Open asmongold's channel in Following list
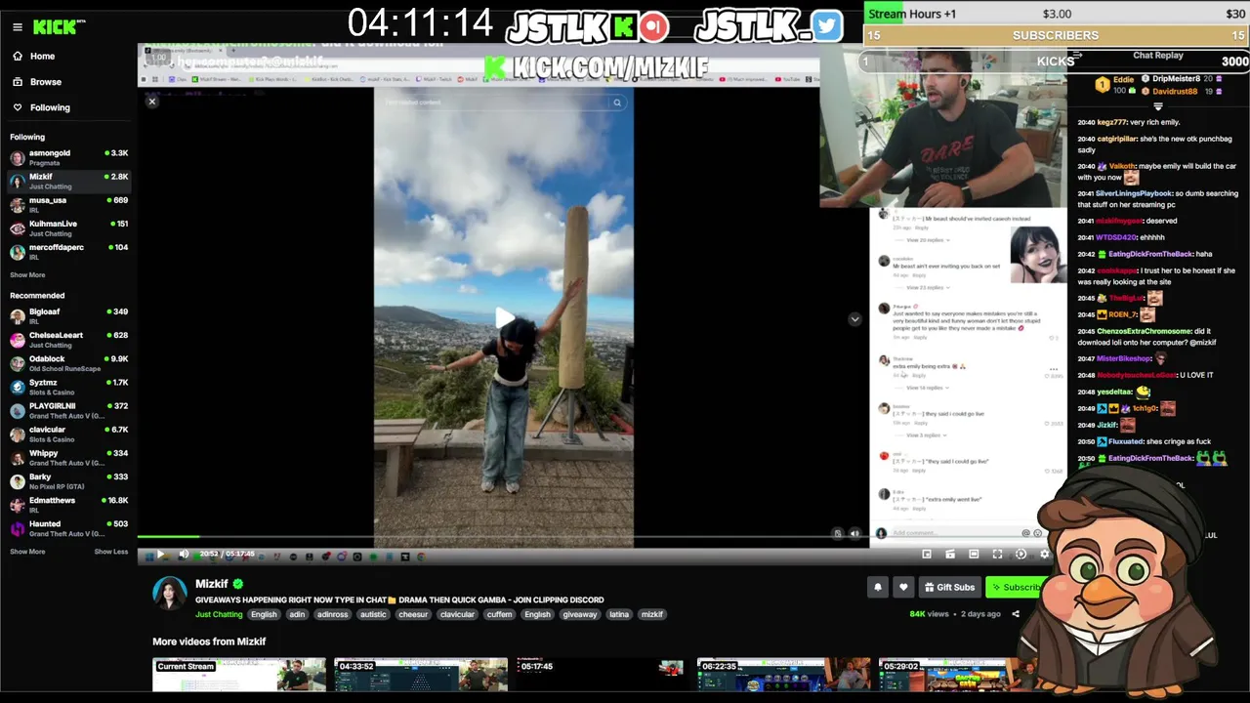Viewport: 1250px width, 703px height. click(x=68, y=157)
